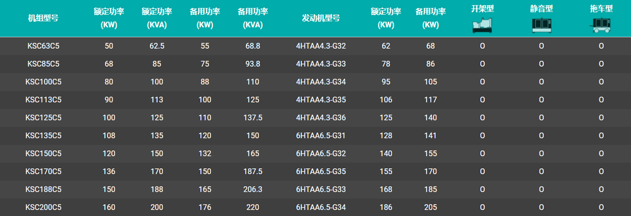Click engine rated power 186 value
Viewport: 631px width, 216px height.
coord(386,207)
